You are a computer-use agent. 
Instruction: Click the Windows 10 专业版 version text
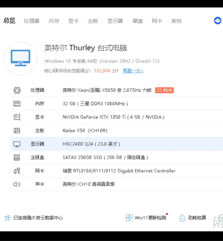pos(102,61)
